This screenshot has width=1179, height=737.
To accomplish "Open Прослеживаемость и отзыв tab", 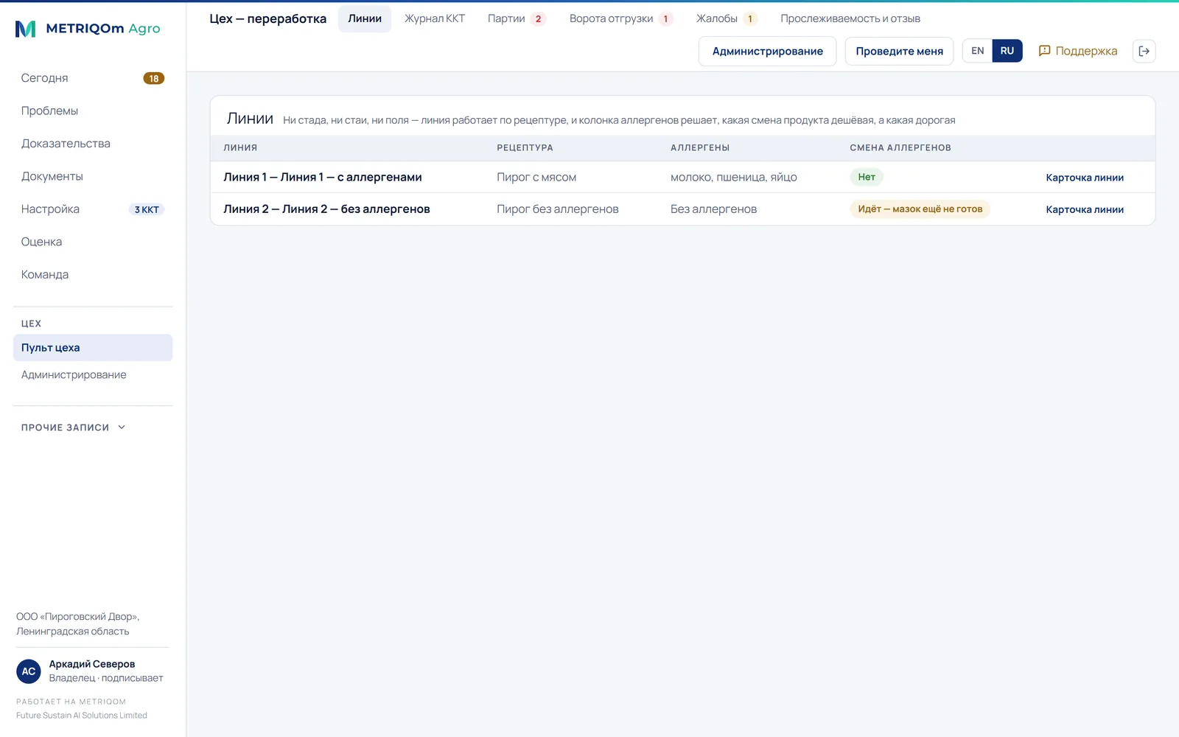I will click(850, 18).
